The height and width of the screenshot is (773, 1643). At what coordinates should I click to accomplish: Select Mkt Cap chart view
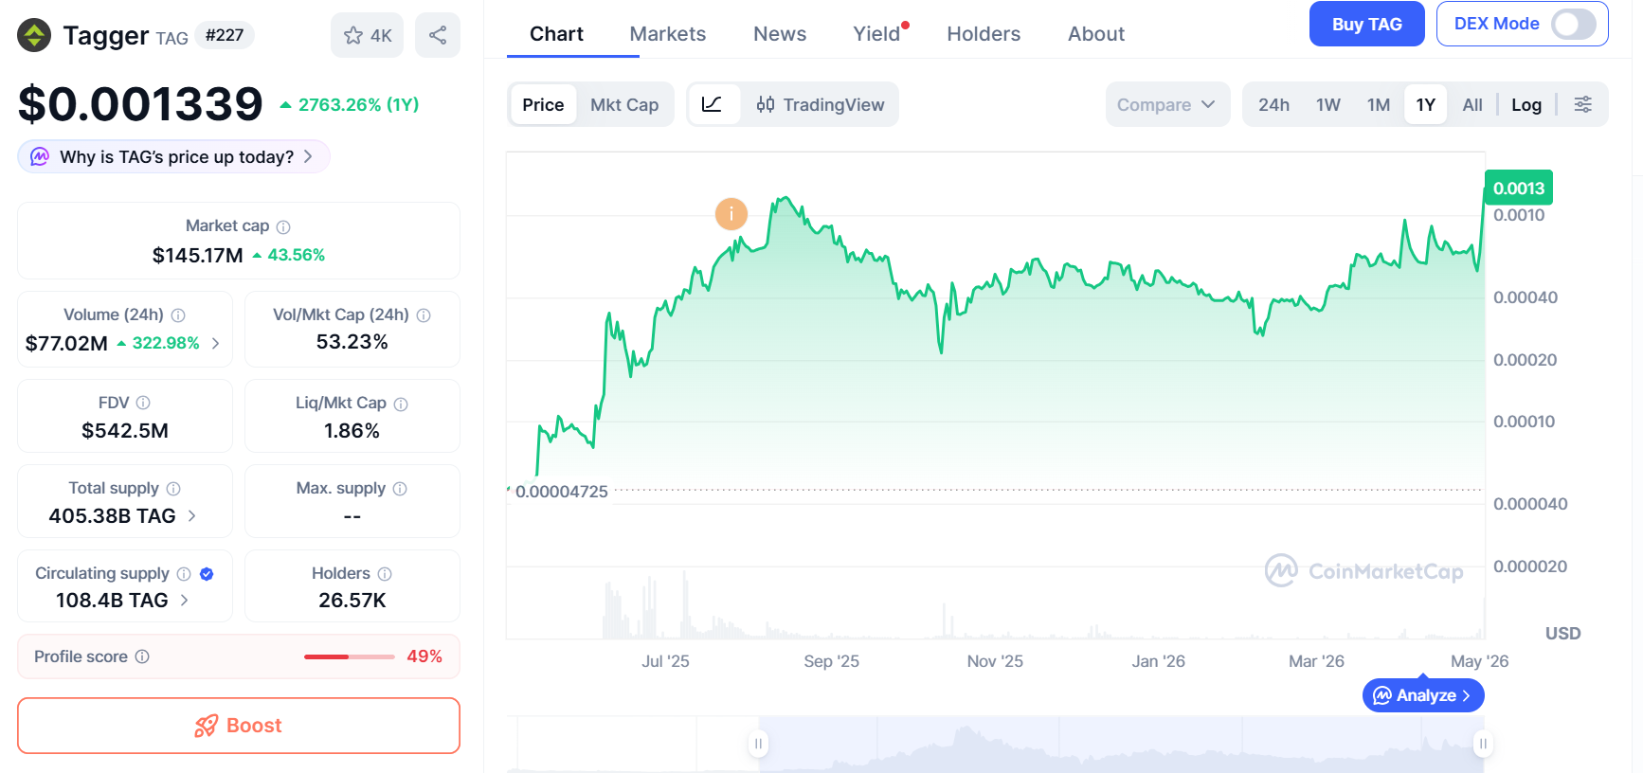click(x=624, y=104)
